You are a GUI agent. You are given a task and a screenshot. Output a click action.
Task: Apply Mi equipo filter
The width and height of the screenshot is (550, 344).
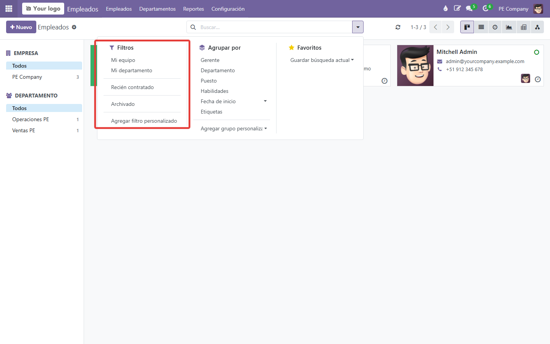point(123,60)
